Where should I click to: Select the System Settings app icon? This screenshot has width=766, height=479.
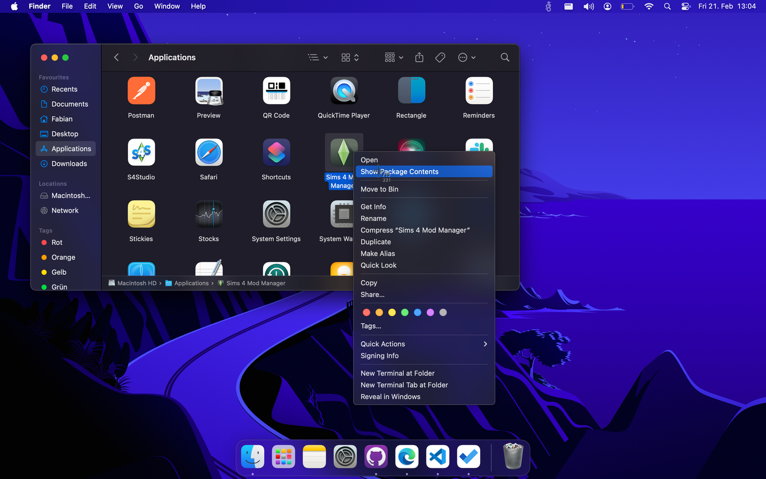(276, 214)
